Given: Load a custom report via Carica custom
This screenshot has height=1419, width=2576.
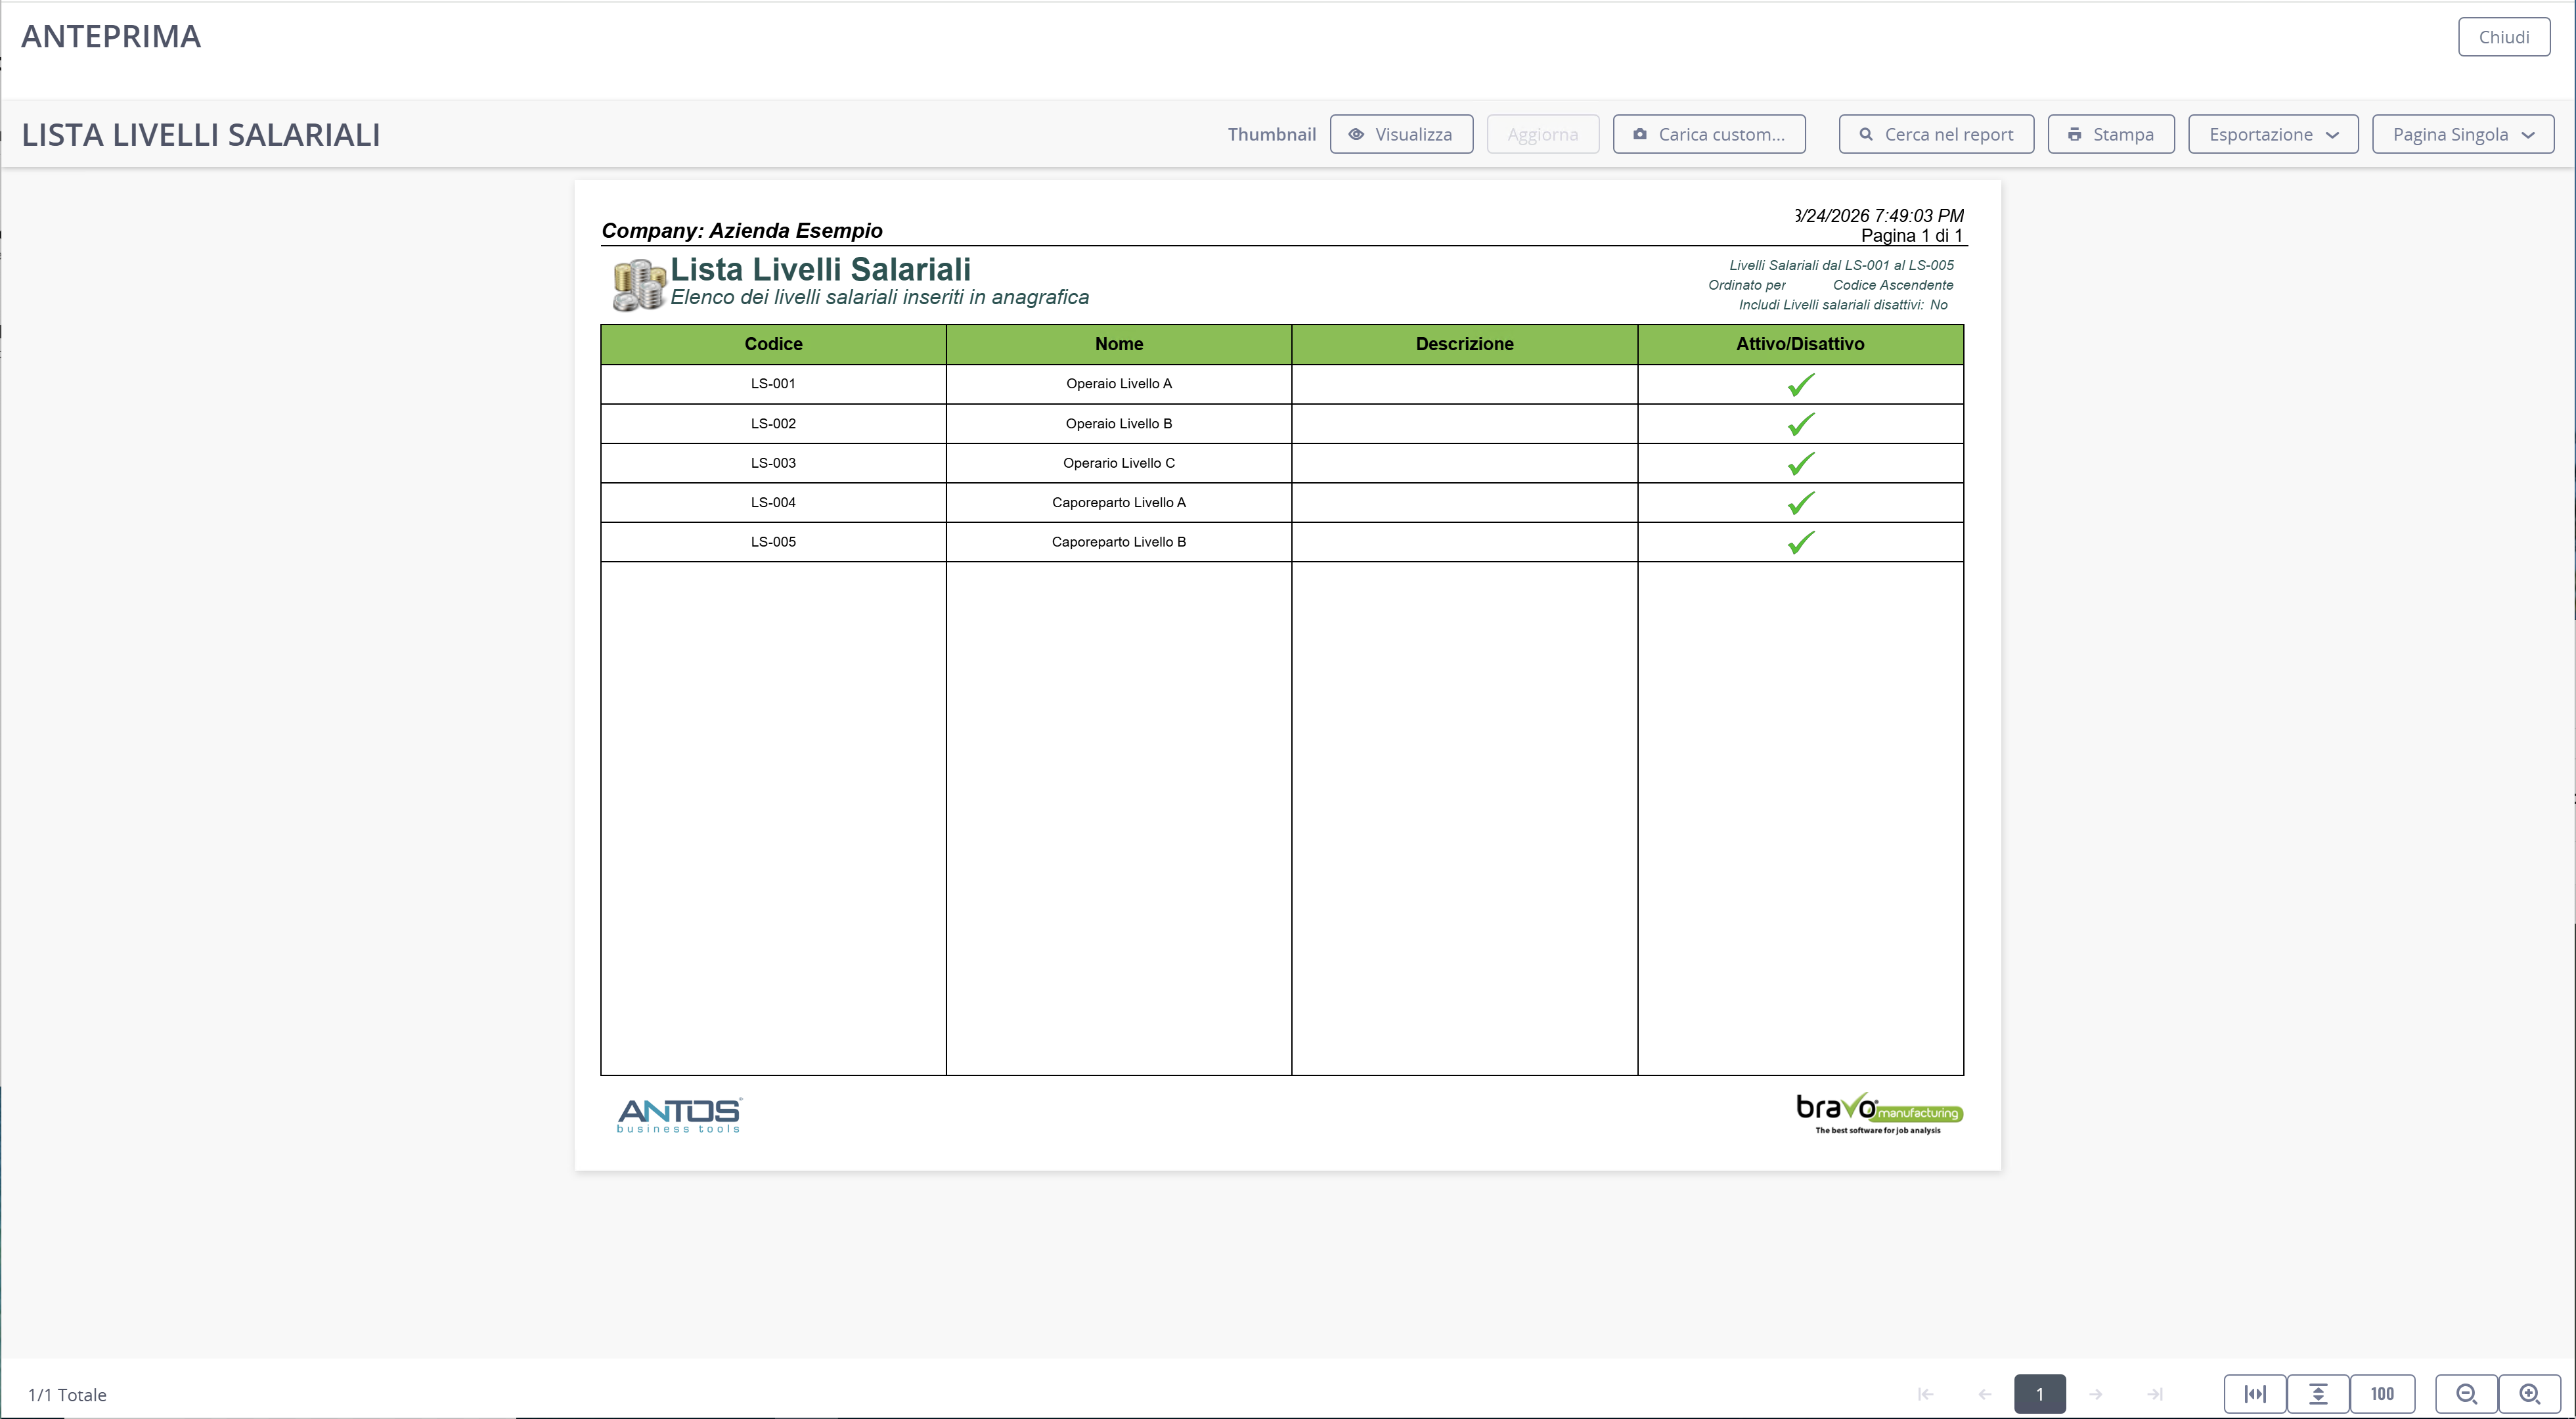Looking at the screenshot, I should [1709, 134].
